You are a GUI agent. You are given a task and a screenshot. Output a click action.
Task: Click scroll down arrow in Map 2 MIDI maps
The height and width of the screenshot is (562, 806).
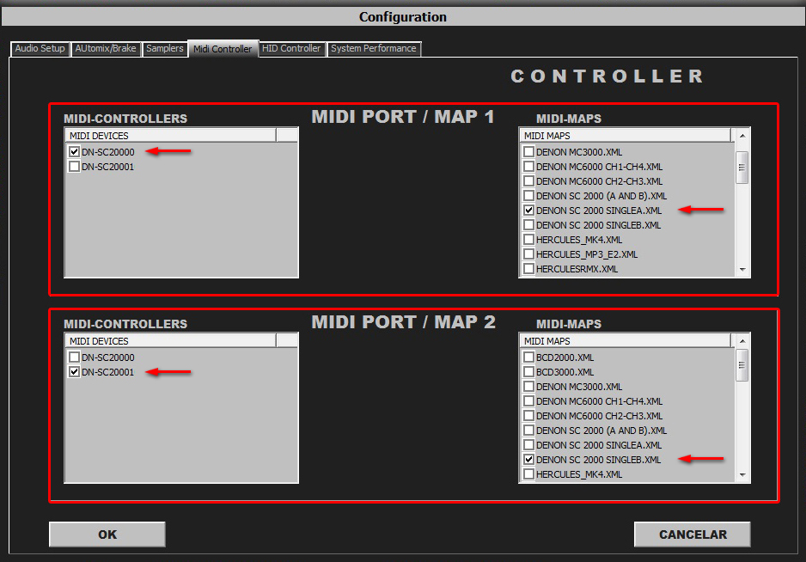742,475
